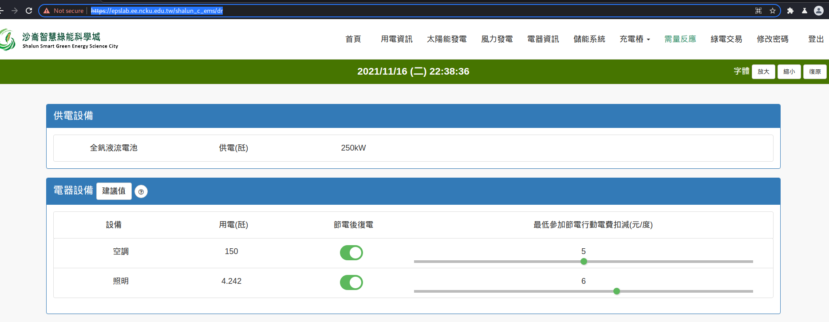Open 綠電交易 menu item

(726, 39)
